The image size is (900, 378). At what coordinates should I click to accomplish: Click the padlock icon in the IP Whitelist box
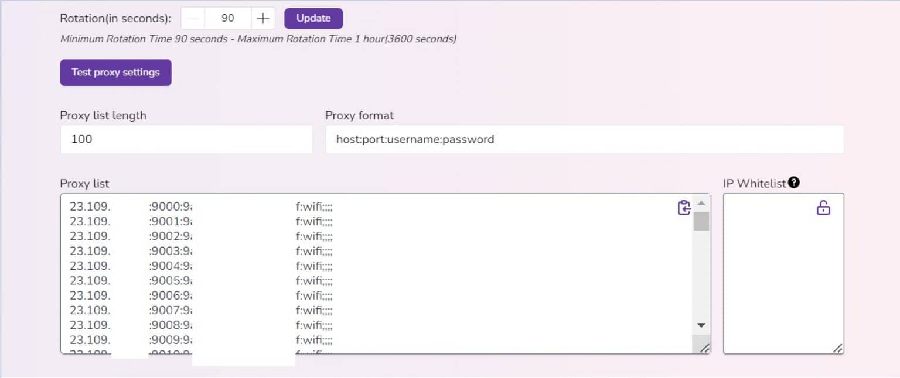[x=823, y=208]
